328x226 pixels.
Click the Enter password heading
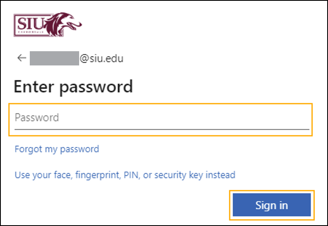tap(73, 87)
